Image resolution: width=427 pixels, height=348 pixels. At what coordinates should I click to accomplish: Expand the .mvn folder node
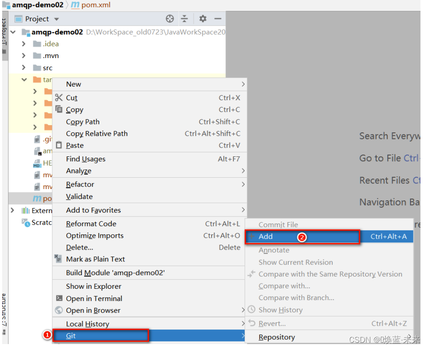point(24,56)
